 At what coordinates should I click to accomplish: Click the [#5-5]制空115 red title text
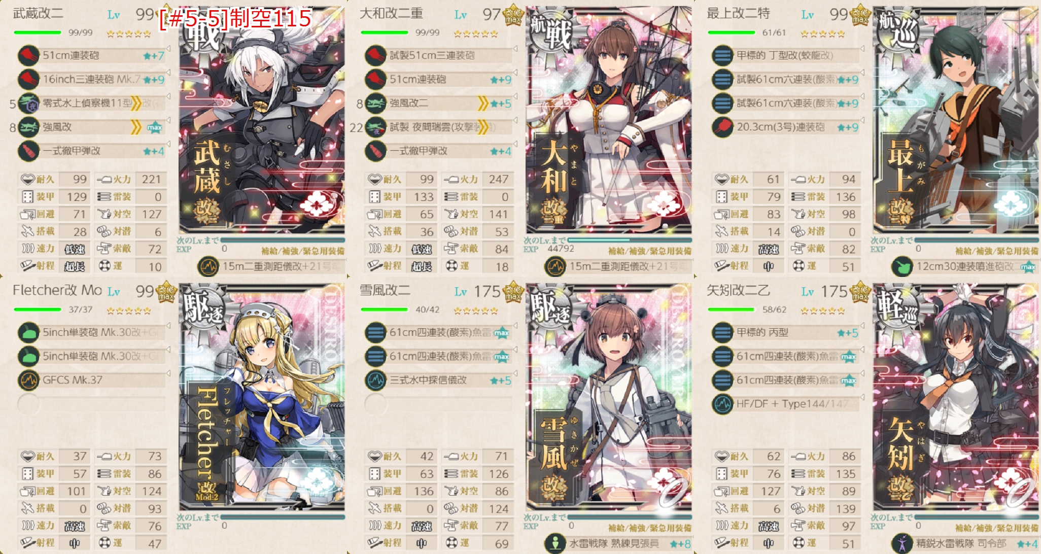[x=235, y=19]
